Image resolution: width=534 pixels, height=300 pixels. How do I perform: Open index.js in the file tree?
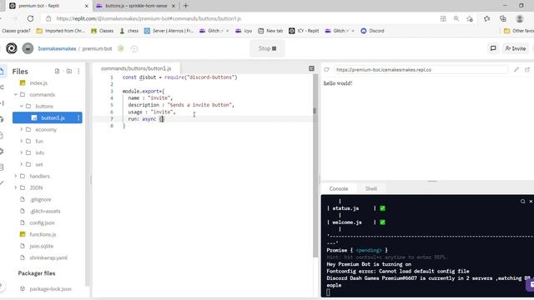tap(38, 83)
